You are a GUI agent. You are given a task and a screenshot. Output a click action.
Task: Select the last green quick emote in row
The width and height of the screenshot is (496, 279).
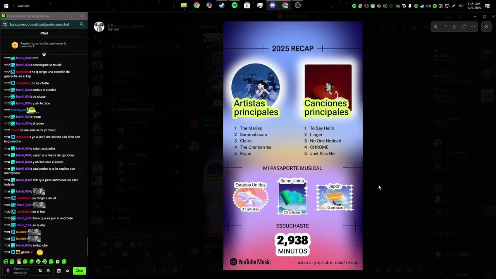(64, 262)
